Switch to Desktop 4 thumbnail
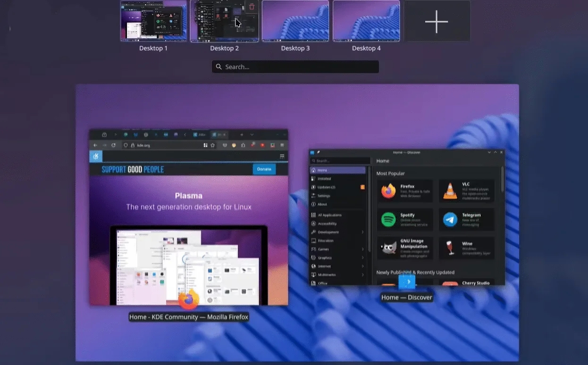The width and height of the screenshot is (588, 365). 366,21
